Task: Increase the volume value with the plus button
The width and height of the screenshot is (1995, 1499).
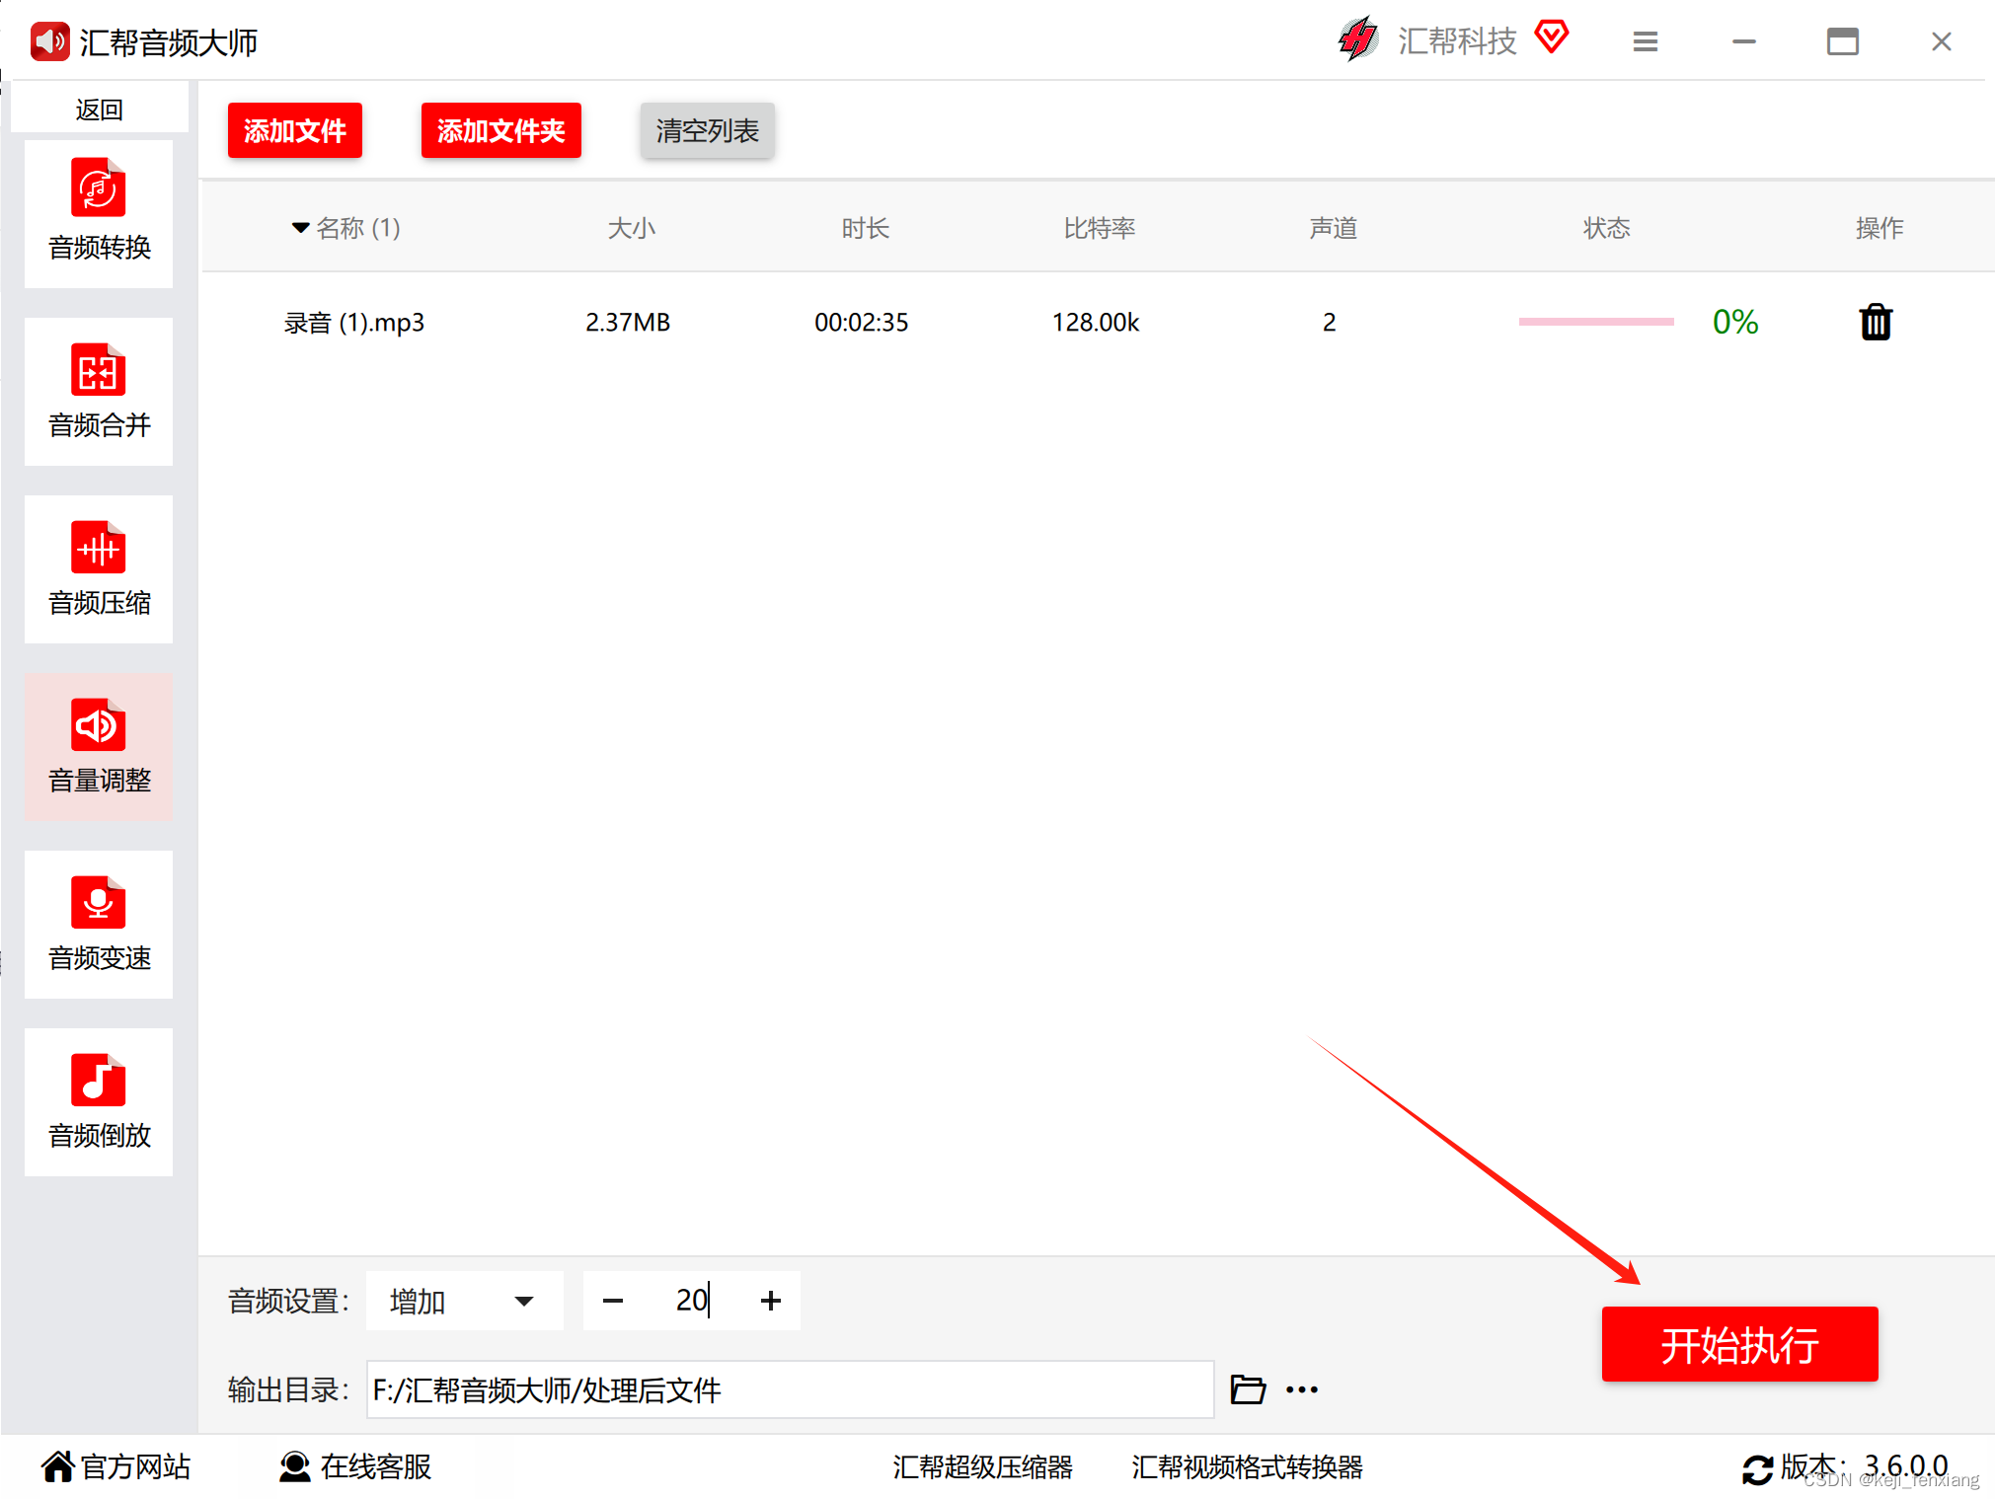Action: 771,1301
